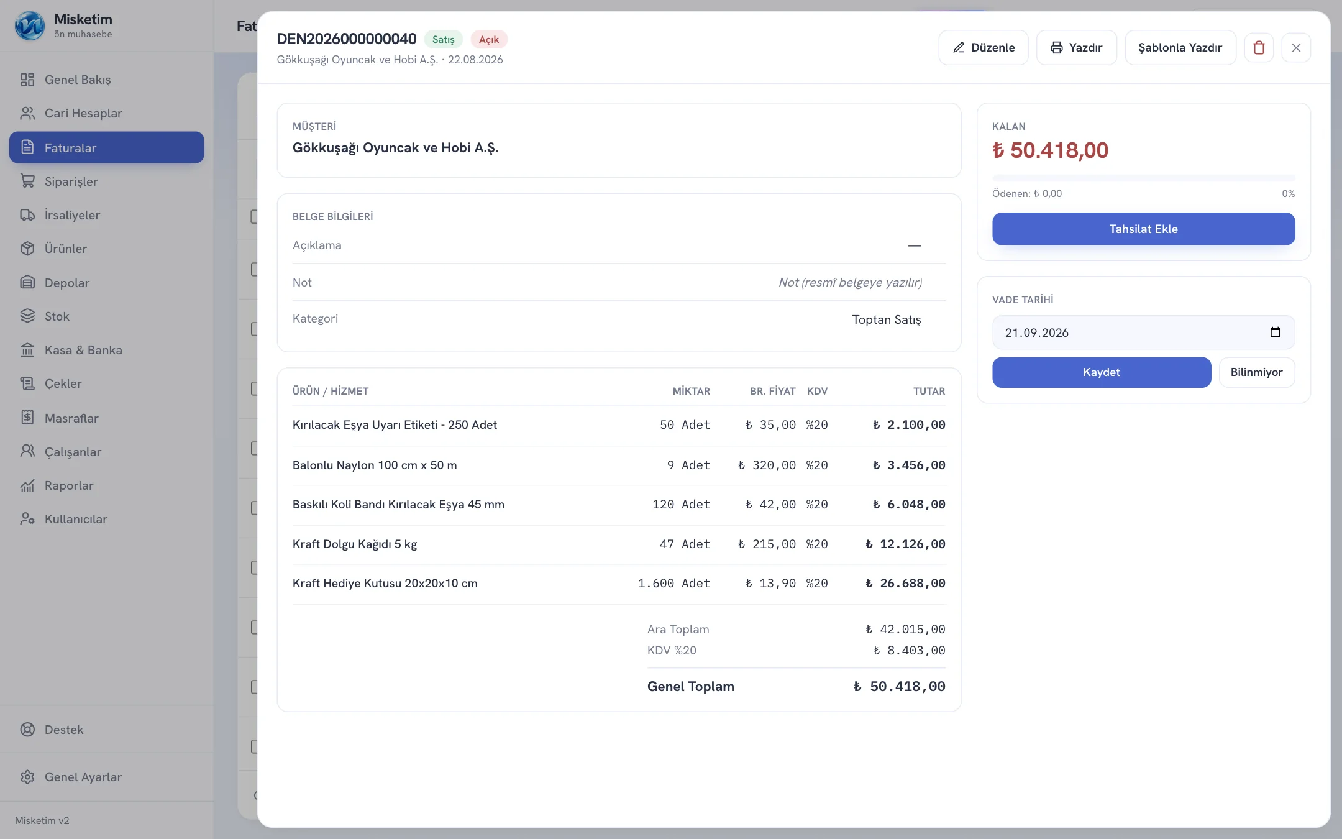Add a payment with Tahsilat Ekle
This screenshot has width=1342, height=839.
[x=1144, y=229]
